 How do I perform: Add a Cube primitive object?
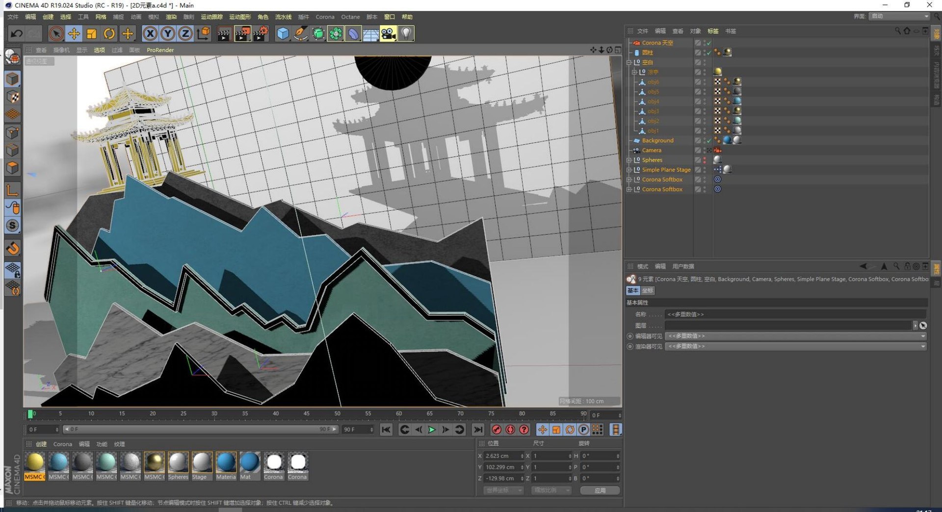[283, 33]
